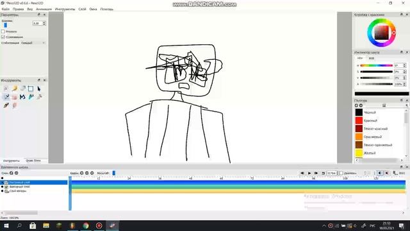Viewport: 410px width, 231px height.
Task: Open the Анимация menu
Action: tap(44, 9)
